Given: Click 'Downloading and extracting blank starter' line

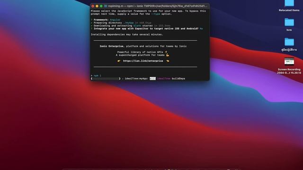Looking at the screenshot, I should coord(131,25).
